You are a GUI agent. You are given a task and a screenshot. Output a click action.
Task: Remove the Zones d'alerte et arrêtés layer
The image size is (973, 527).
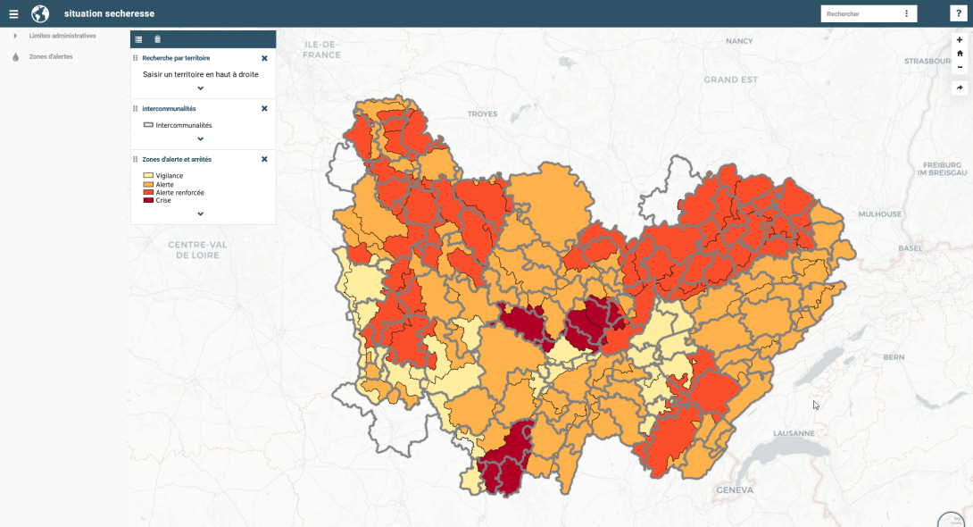(264, 159)
